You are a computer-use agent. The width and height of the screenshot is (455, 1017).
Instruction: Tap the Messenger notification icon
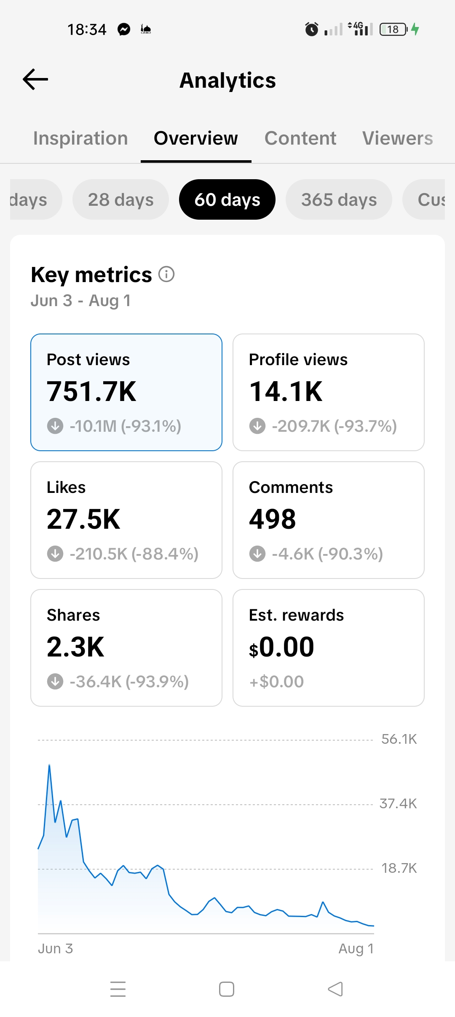point(124,29)
